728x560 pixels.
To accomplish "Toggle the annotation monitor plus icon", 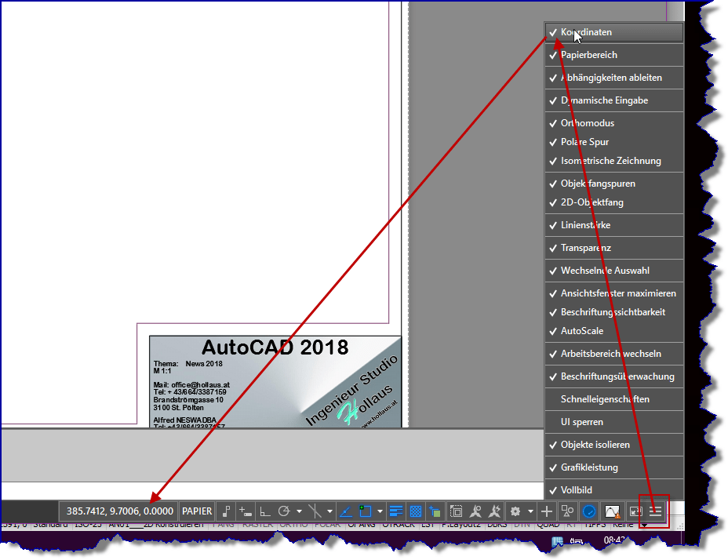I will [547, 511].
